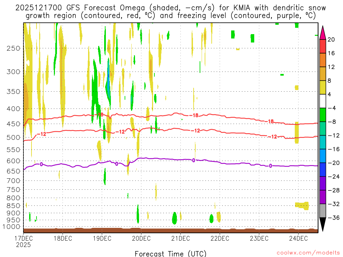Screen dimensions: 343x257
Task: Click the red 16-20 colorbar swatch
Action: click(x=323, y=46)
